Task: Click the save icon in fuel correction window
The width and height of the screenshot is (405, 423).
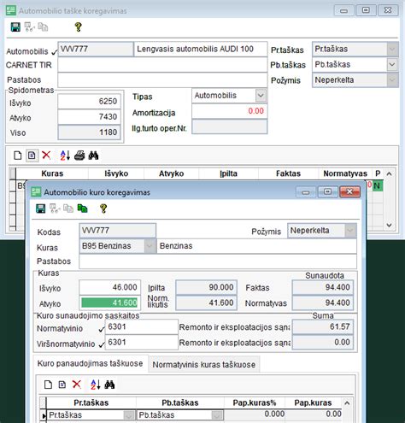Action: click(41, 209)
